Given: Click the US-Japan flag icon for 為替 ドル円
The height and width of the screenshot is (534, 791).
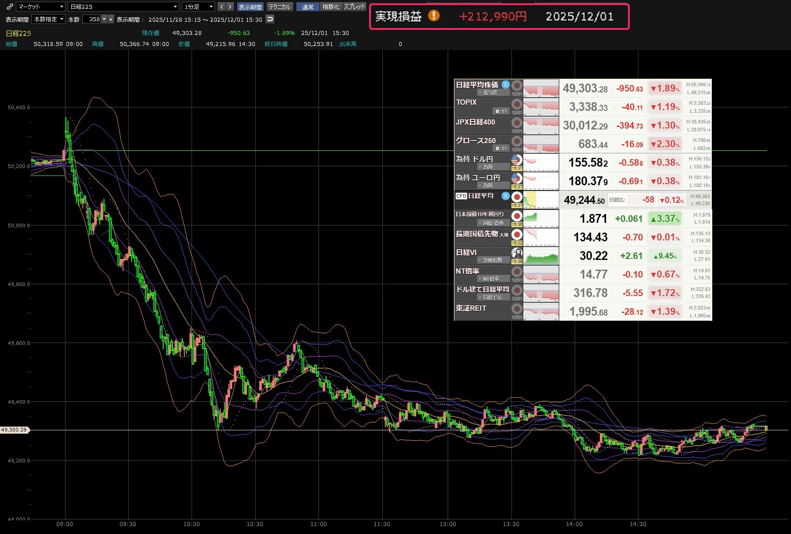Looking at the screenshot, I should point(517,160).
